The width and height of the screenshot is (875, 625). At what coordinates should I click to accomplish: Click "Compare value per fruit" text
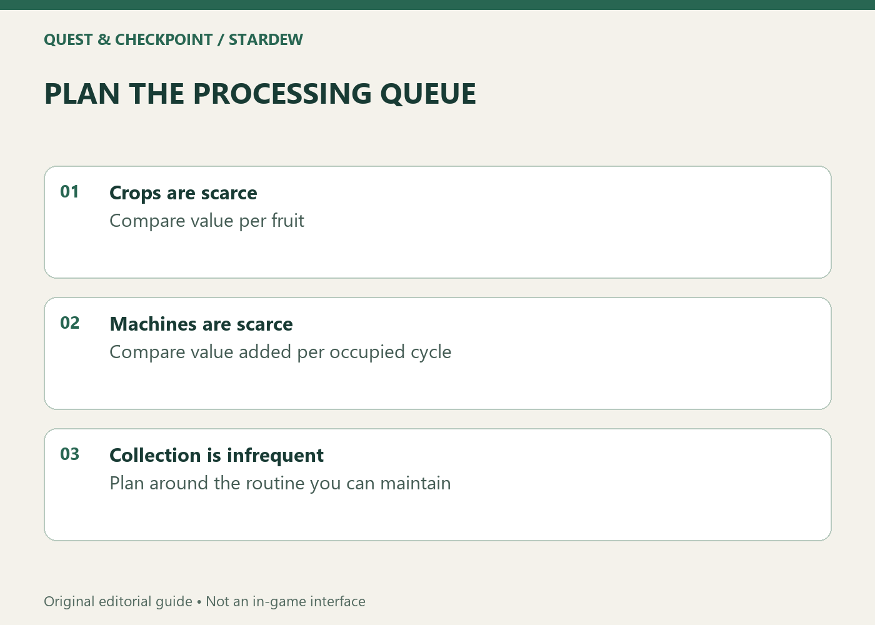(207, 221)
